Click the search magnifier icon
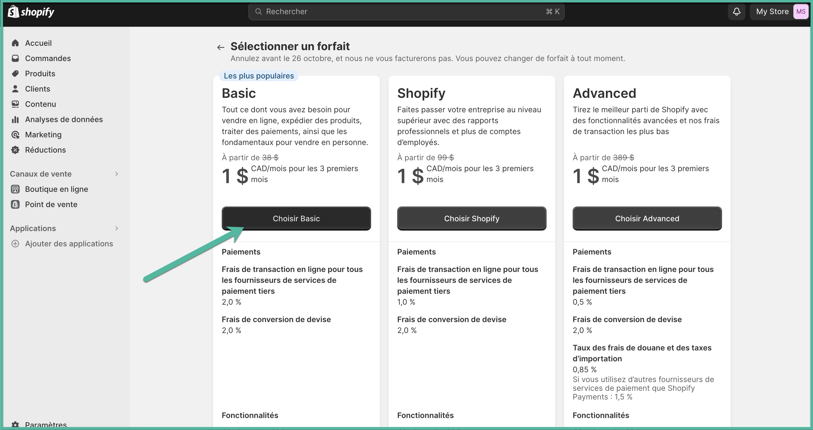The height and width of the screenshot is (430, 813). (259, 12)
